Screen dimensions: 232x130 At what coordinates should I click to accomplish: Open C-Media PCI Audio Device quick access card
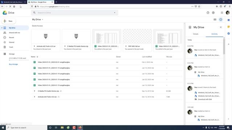pyautogui.click(x=76, y=40)
